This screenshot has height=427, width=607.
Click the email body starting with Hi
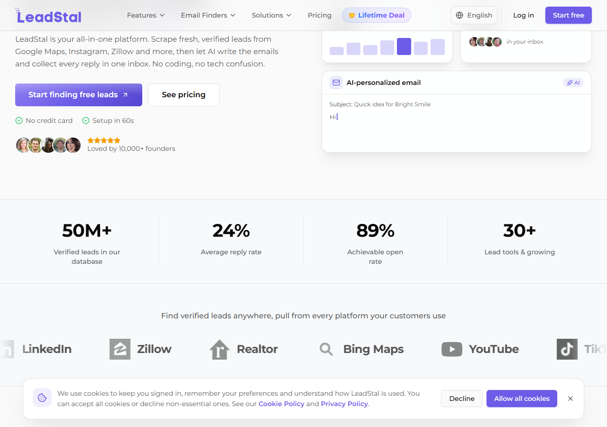point(333,117)
